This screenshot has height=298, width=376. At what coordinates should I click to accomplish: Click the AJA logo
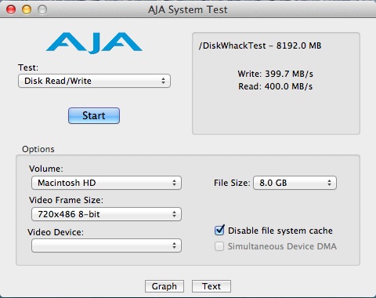94,43
